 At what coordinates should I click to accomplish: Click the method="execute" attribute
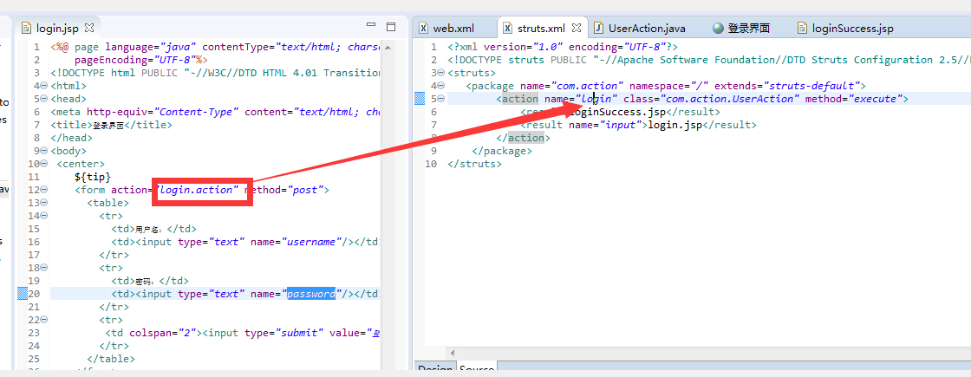[853, 99]
